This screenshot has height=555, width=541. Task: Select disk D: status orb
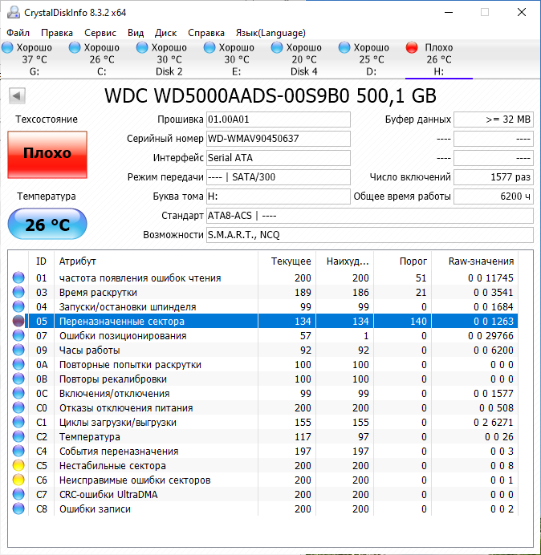point(344,47)
